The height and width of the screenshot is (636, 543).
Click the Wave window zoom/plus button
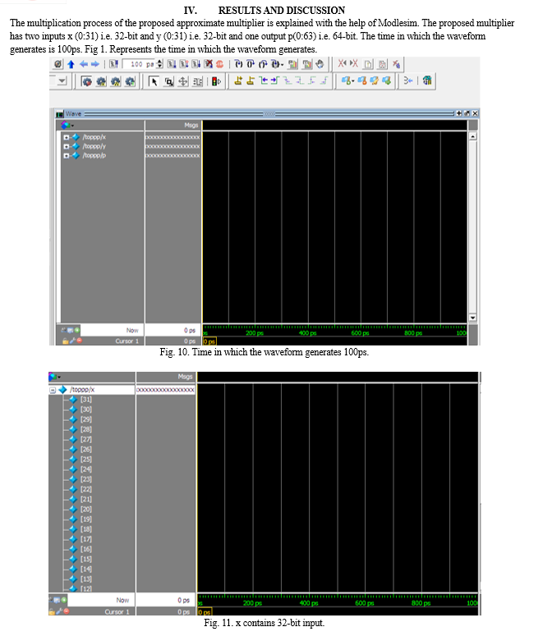coord(459,113)
